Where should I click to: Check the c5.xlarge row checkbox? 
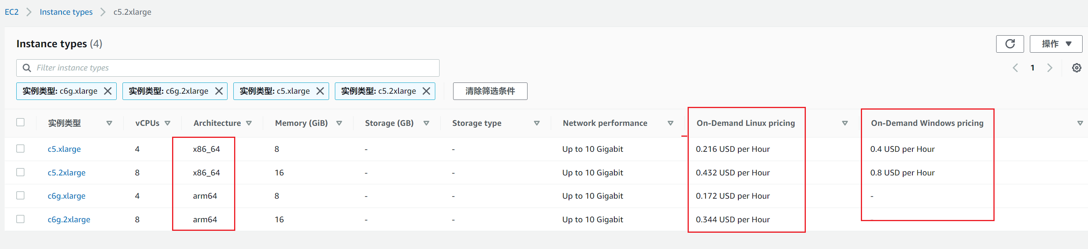pyautogui.click(x=20, y=149)
